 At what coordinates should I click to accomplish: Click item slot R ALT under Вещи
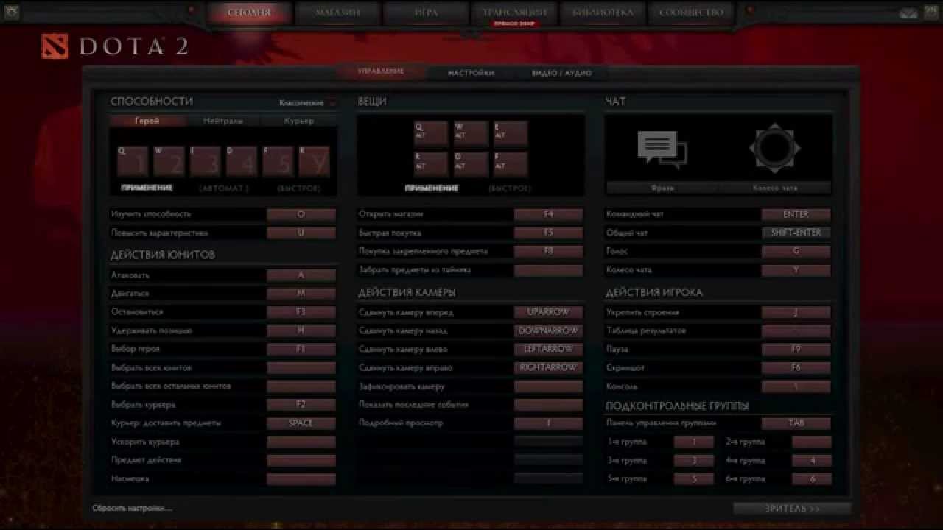point(431,163)
